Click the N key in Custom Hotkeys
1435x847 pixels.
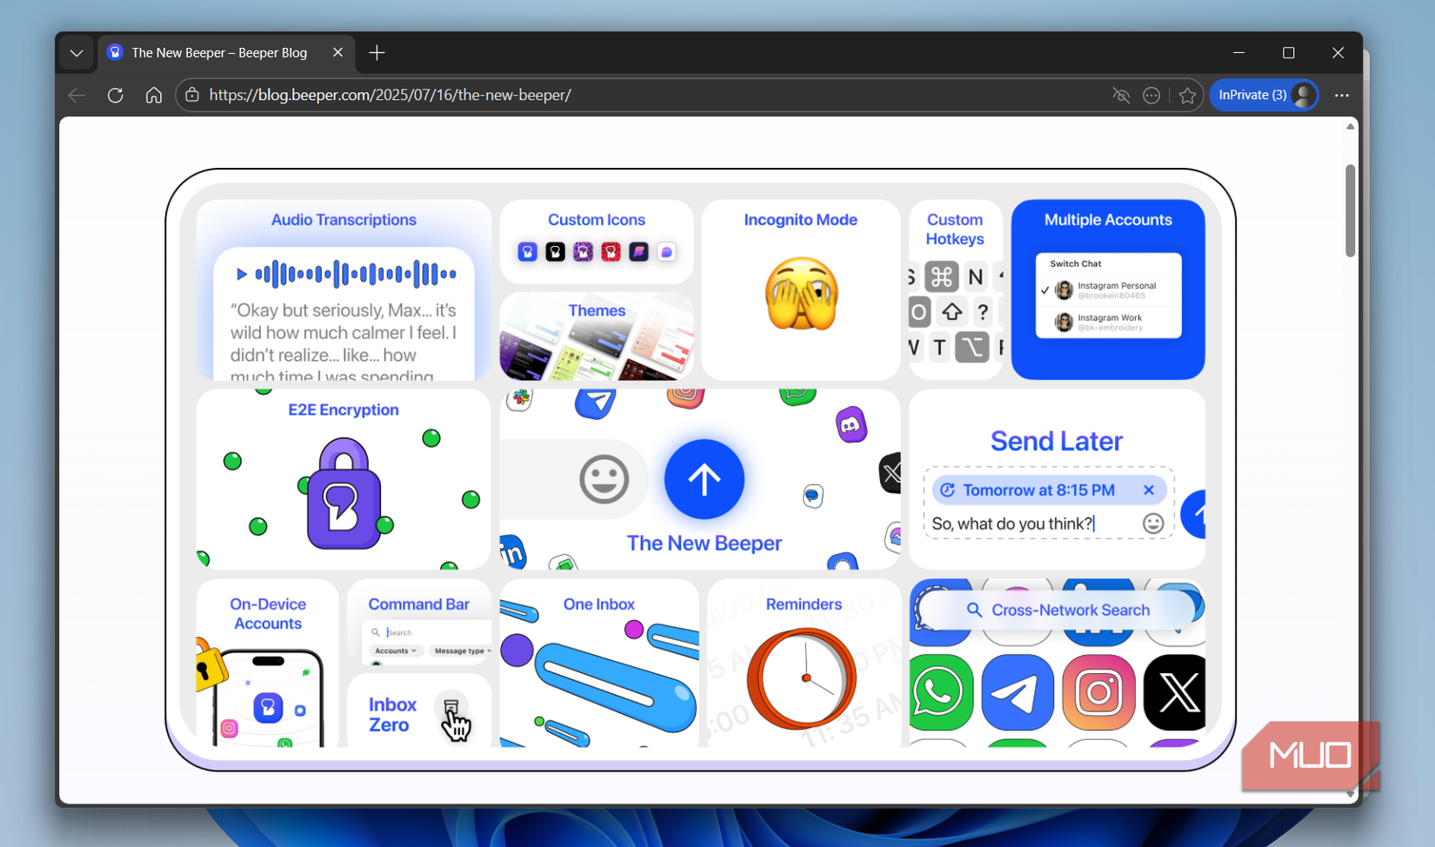[x=976, y=277]
